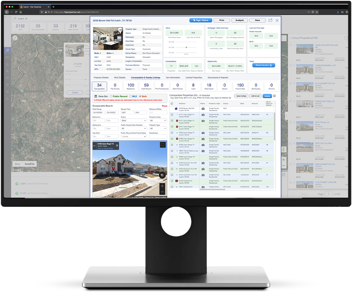Click the street view compass control
This screenshot has width=352, height=292.
(162, 175)
